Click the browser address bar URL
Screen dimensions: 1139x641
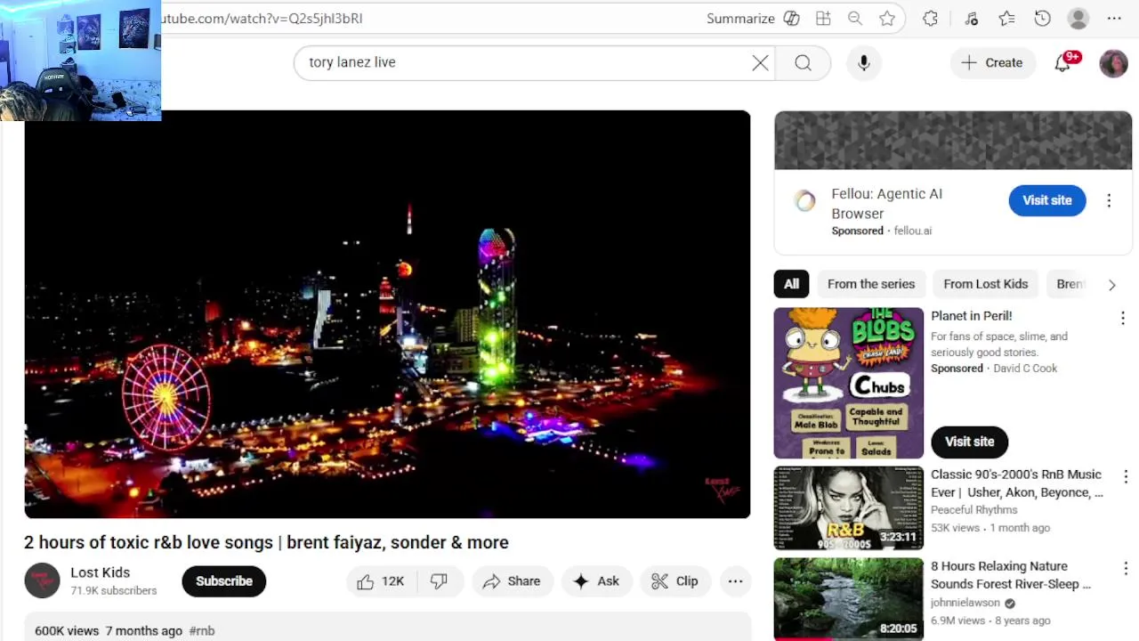(262, 18)
